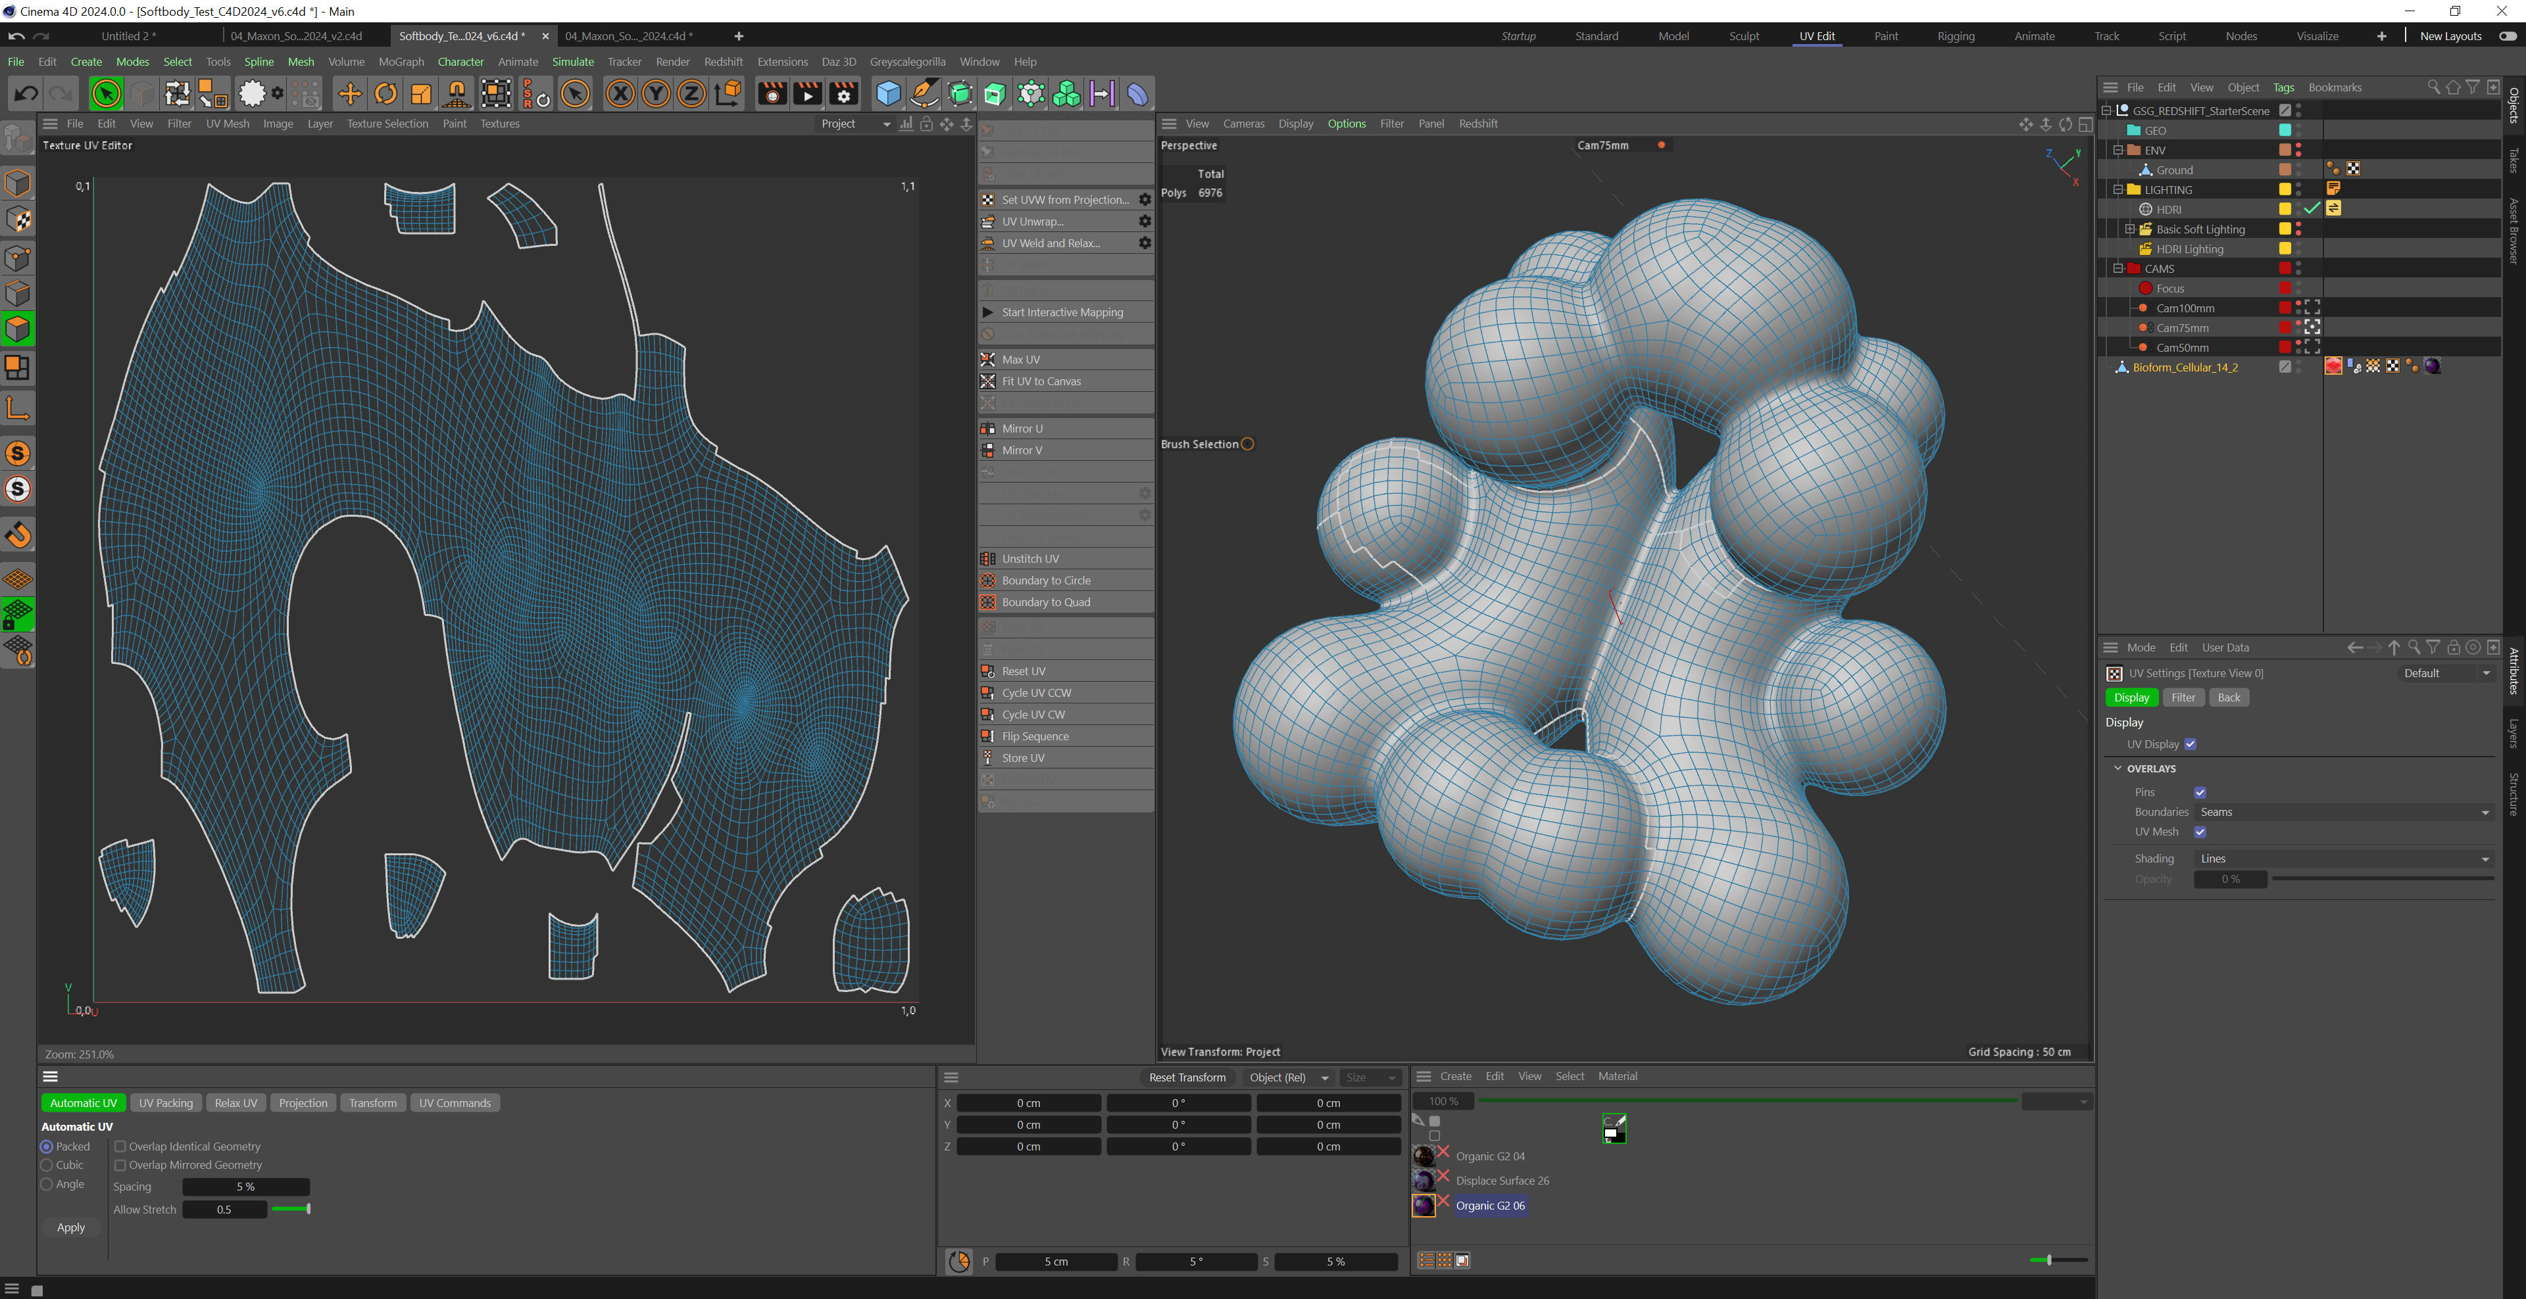Collapse the LIGHTING group in Objects
This screenshot has height=1299, width=2526.
[x=2118, y=189]
